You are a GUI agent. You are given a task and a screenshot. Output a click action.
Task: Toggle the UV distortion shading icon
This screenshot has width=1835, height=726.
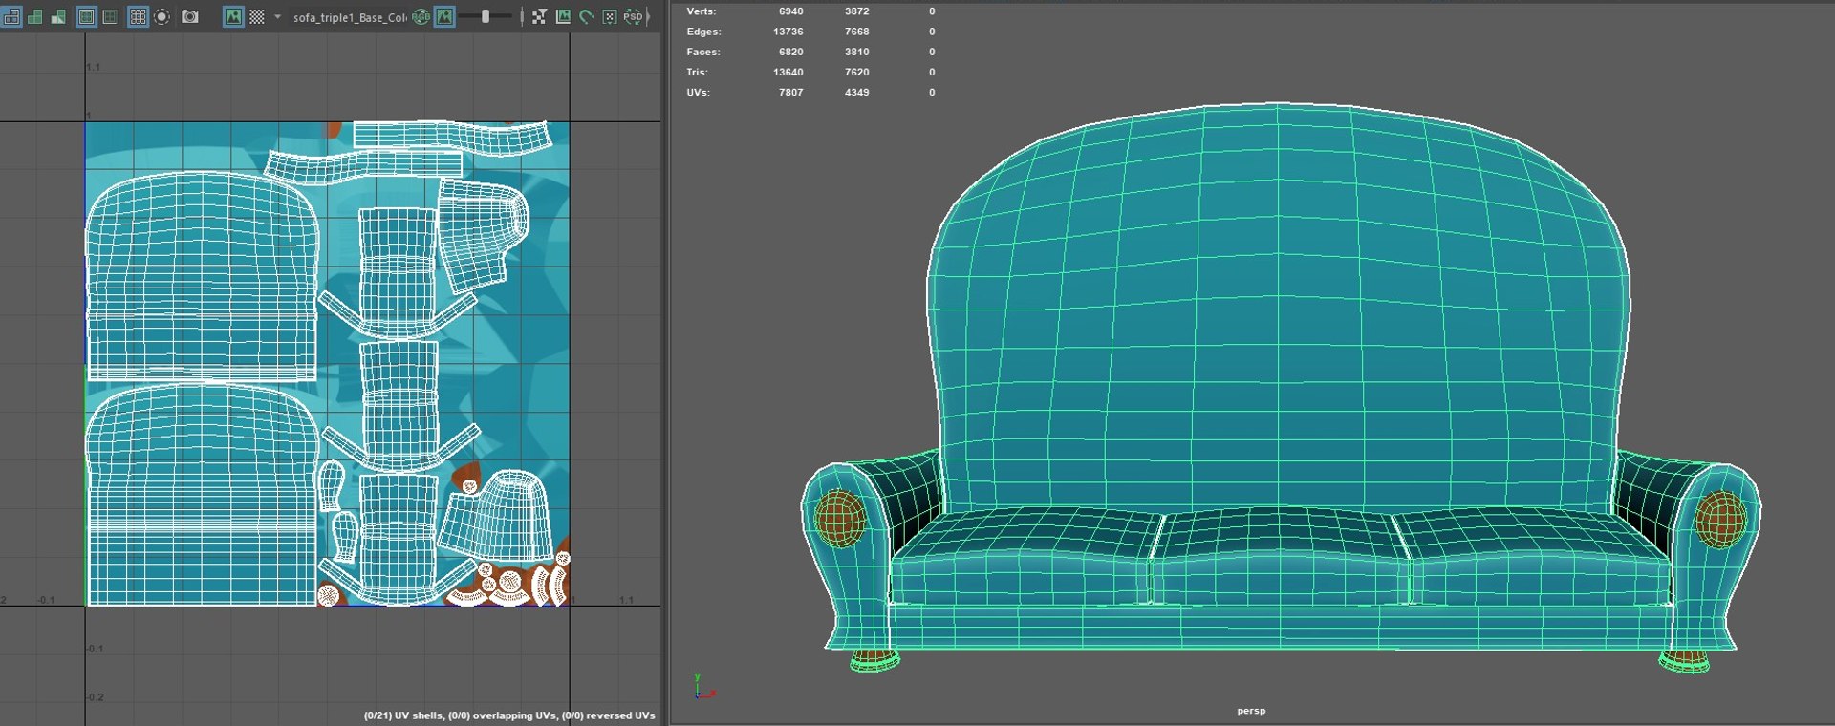click(58, 17)
